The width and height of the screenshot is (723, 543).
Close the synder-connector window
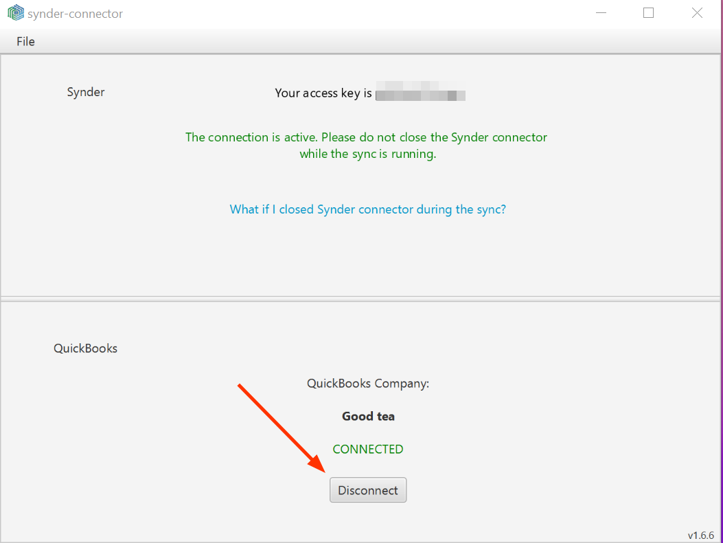697,13
